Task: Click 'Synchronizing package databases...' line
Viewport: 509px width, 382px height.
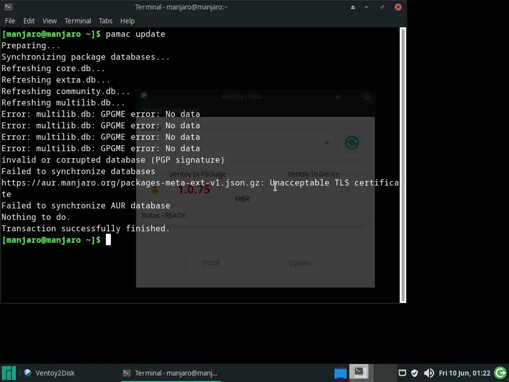Action: click(x=85, y=57)
